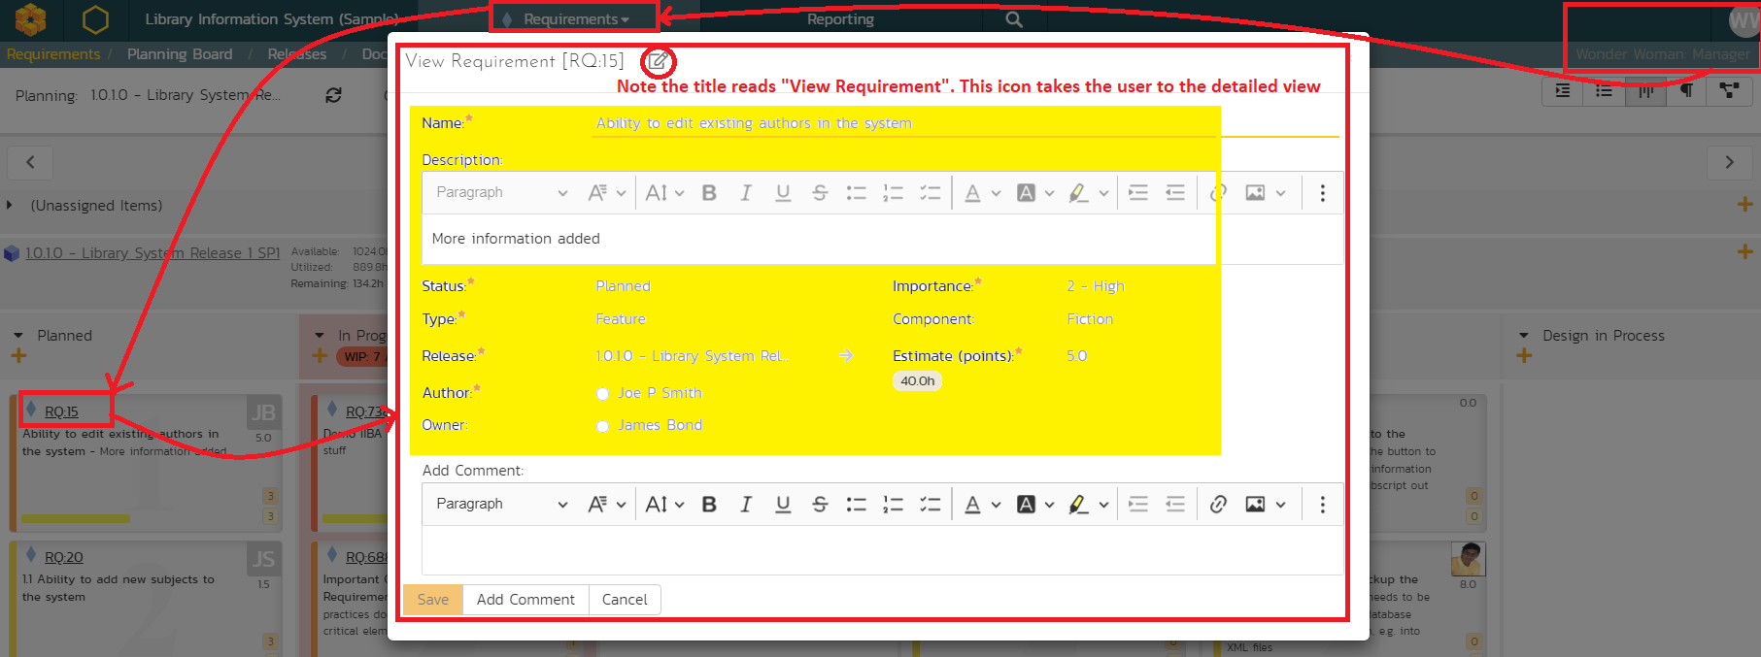Screen dimensions: 1761x657
Task: Toggle italic in Add Comment toolbar
Action: [x=745, y=504]
